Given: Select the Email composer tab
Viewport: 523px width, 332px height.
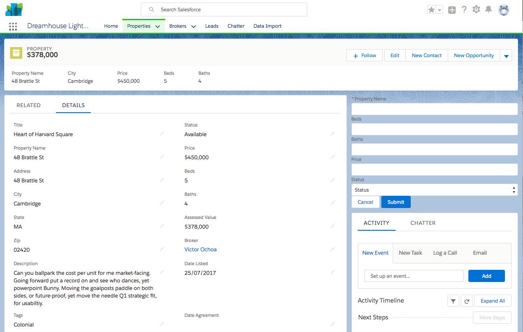Looking at the screenshot, I should point(480,253).
